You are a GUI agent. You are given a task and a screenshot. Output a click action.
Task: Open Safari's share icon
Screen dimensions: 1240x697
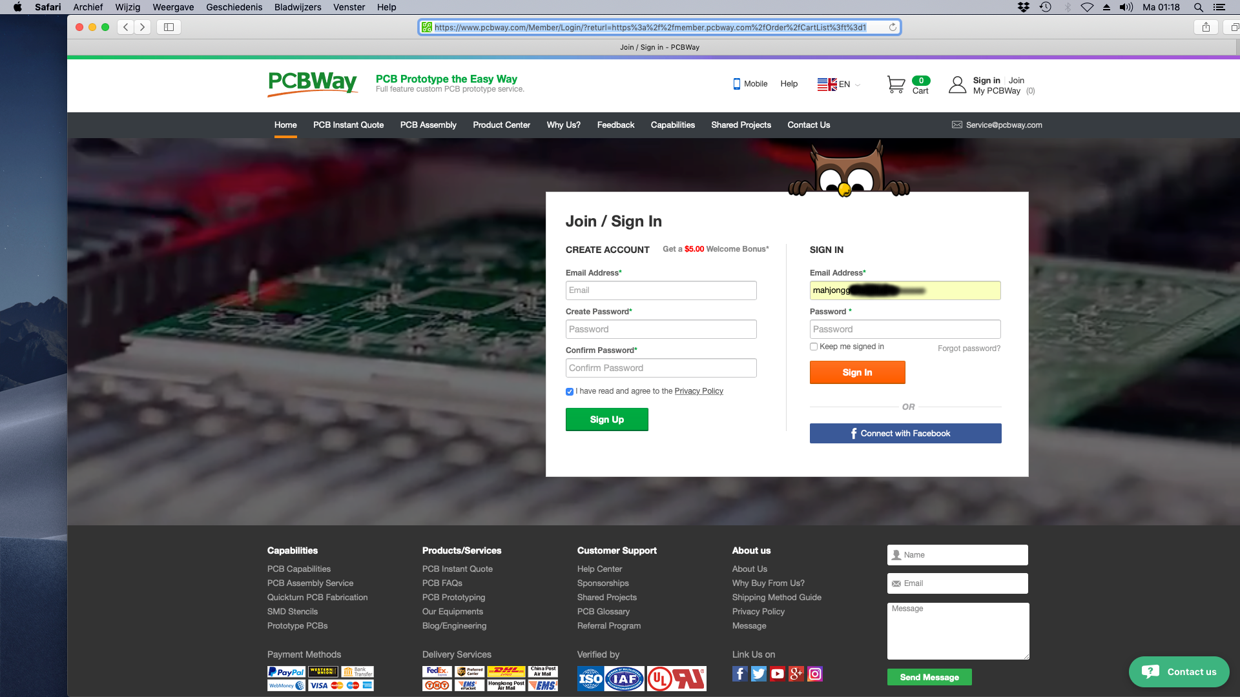[x=1206, y=27]
